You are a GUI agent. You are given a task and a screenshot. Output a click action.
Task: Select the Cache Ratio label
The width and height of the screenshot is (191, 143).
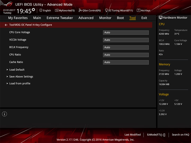pos(16,62)
